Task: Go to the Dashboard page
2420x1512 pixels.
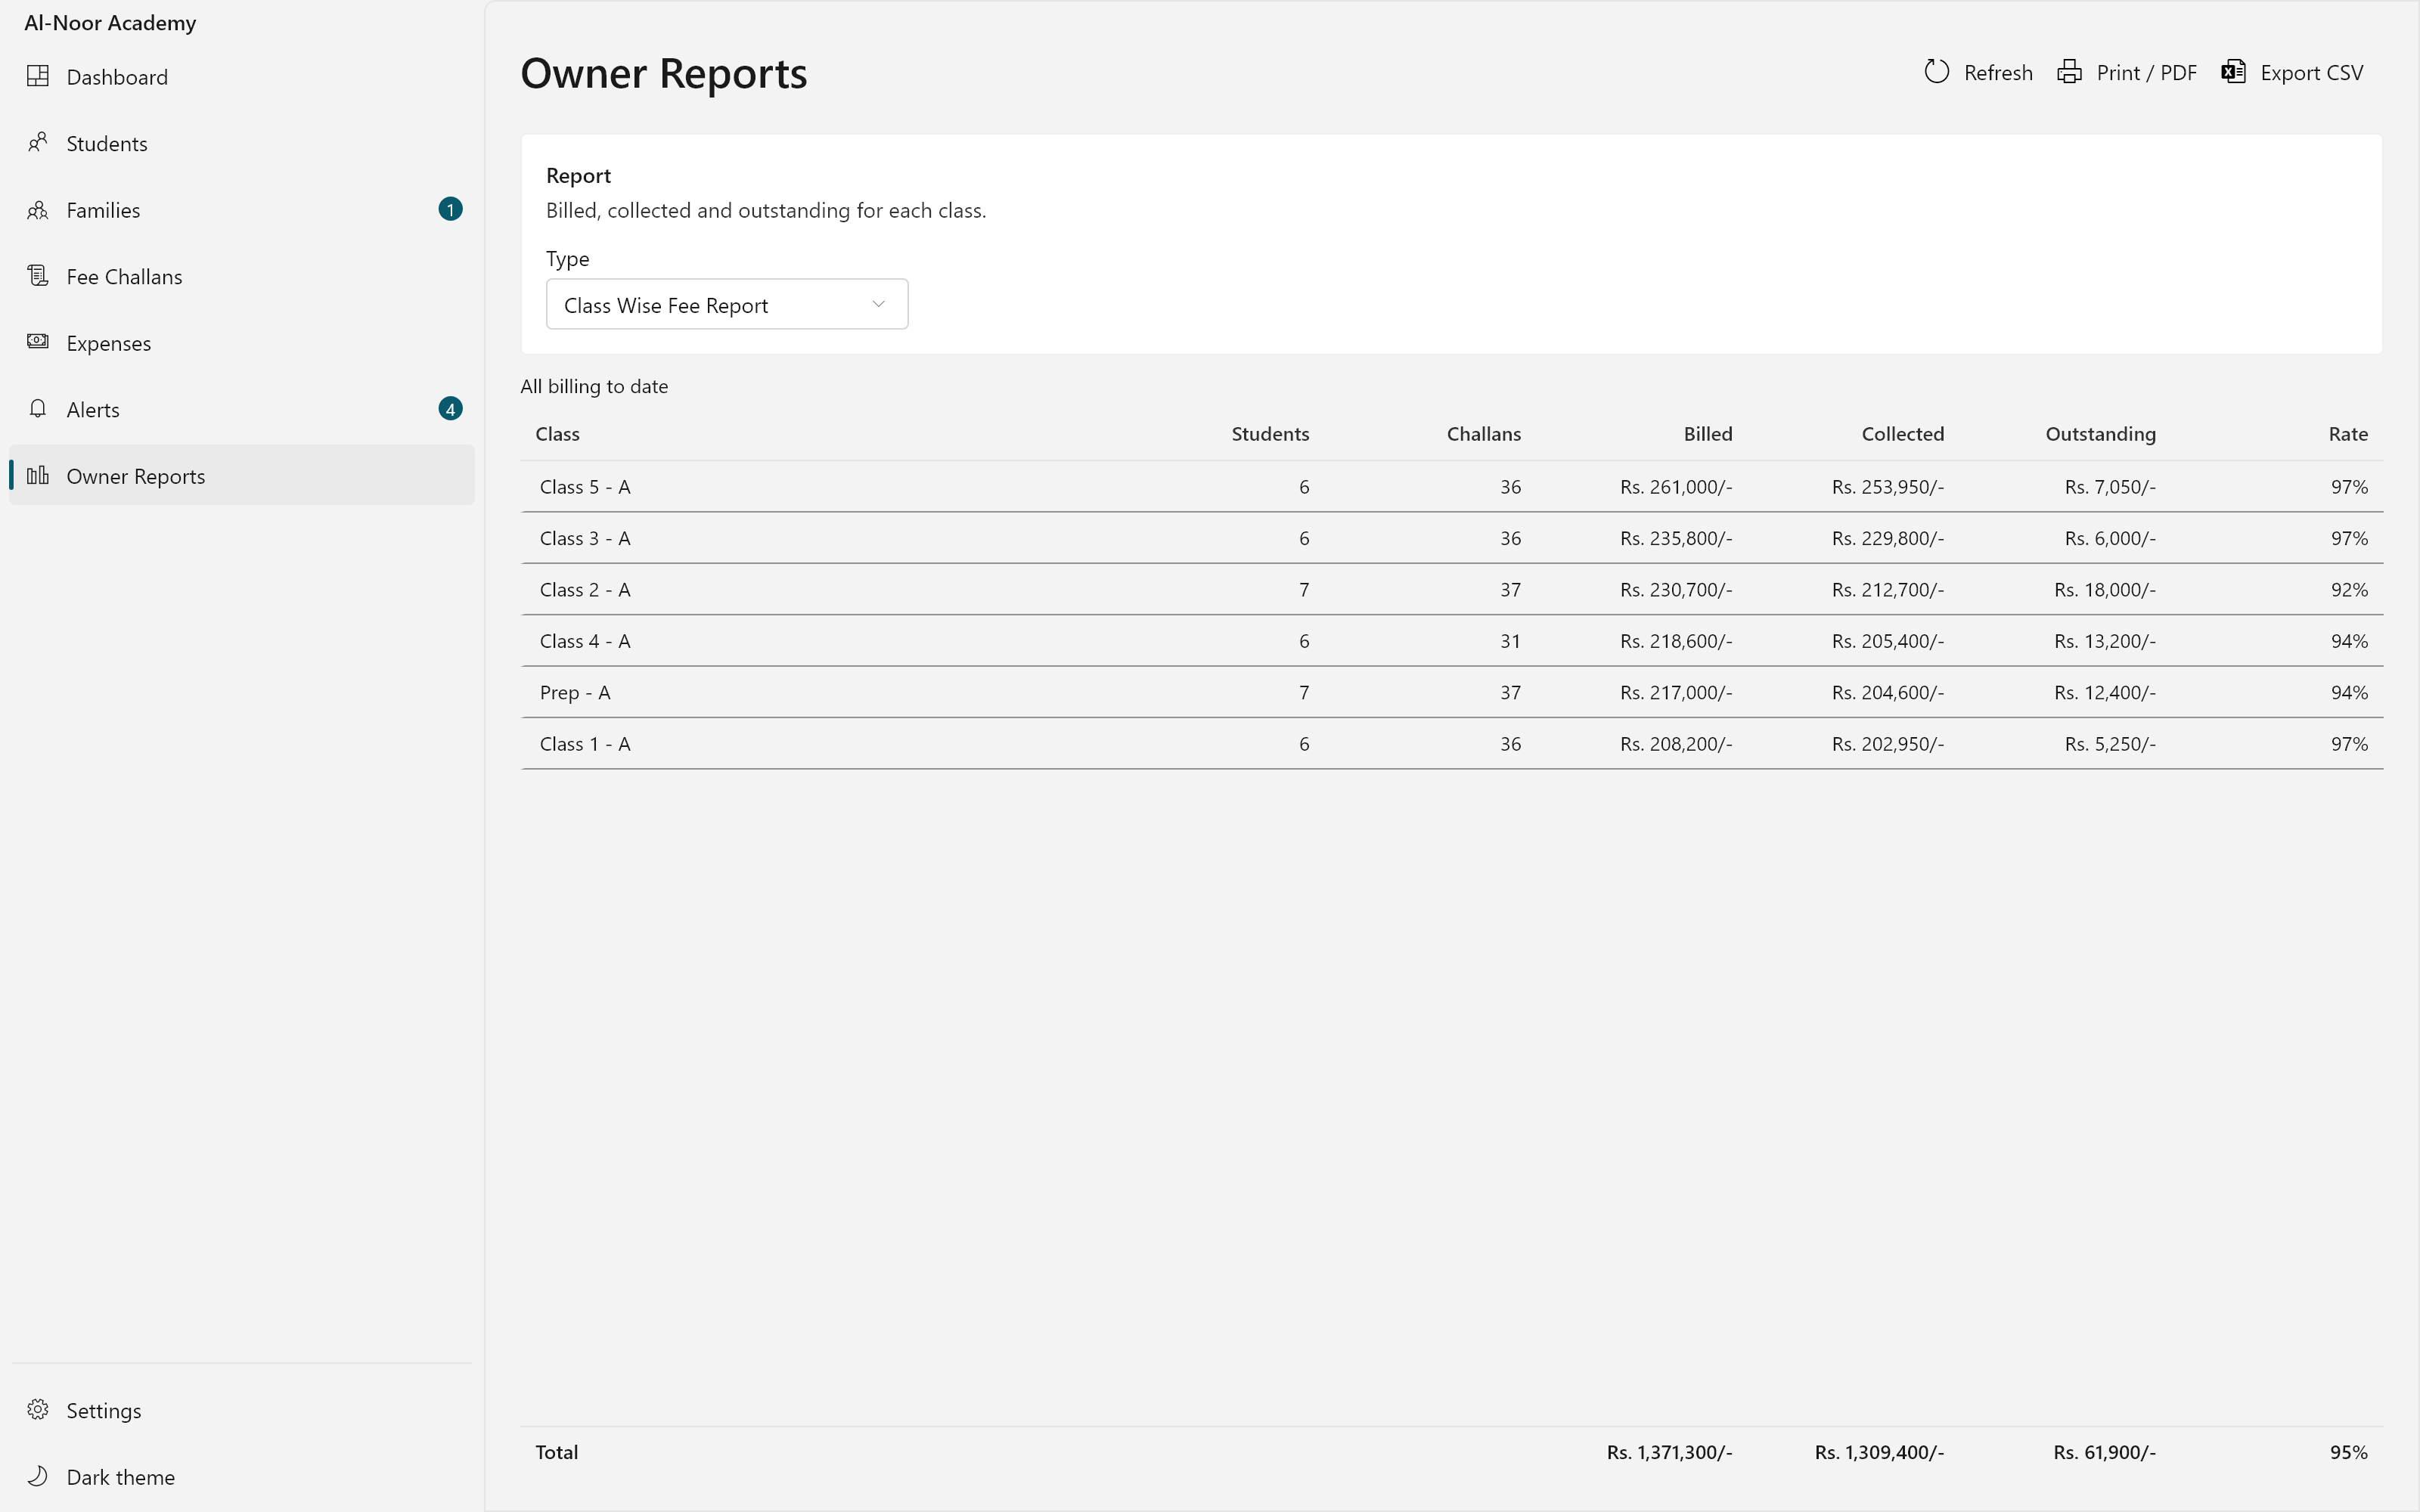Action: click(x=242, y=77)
